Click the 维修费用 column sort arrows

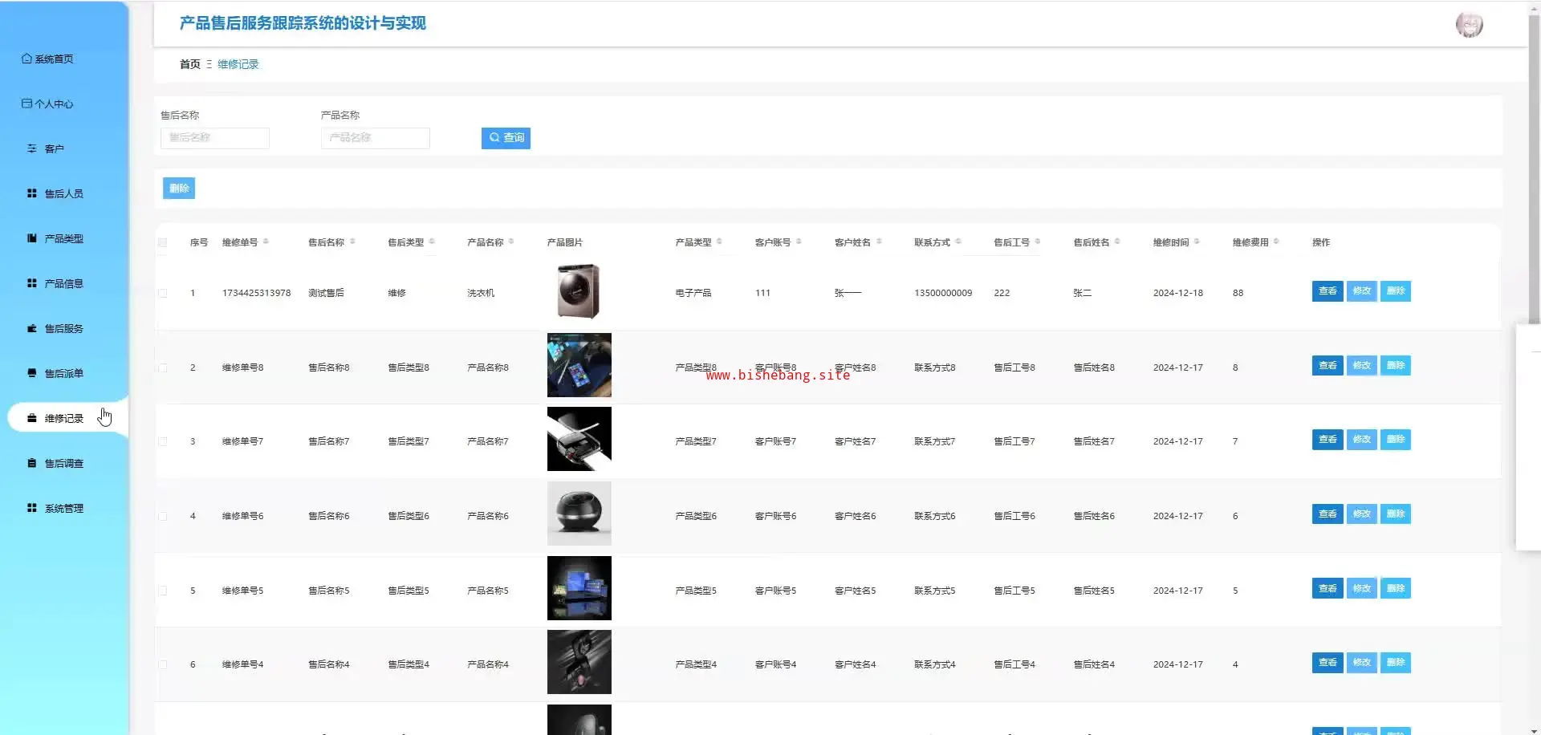[x=1276, y=242]
